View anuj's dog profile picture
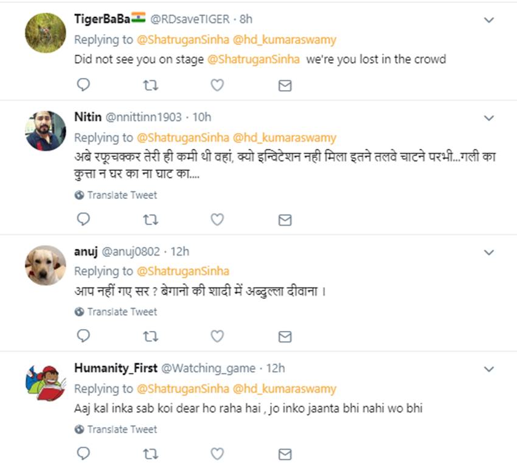 [x=46, y=265]
